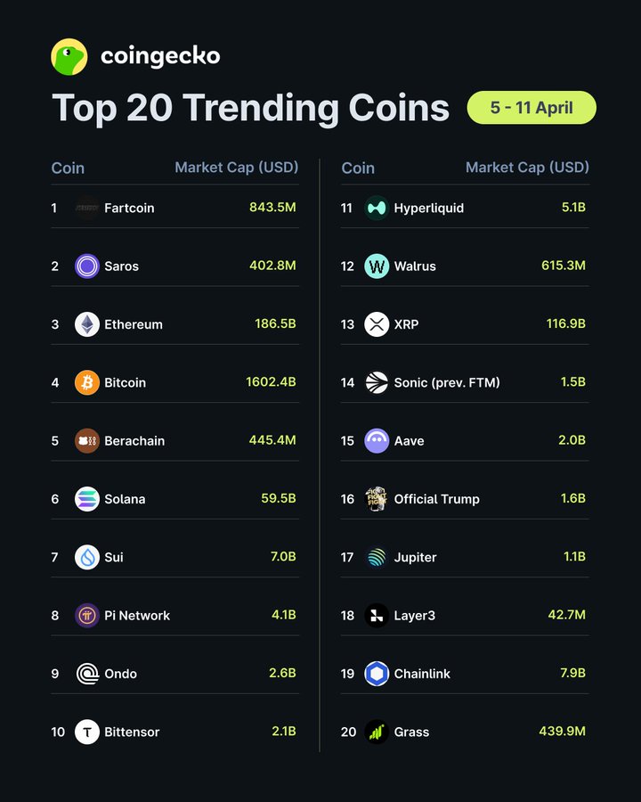Select the 5 - 11 April date badge
This screenshot has height=802, width=641.
[x=531, y=108]
